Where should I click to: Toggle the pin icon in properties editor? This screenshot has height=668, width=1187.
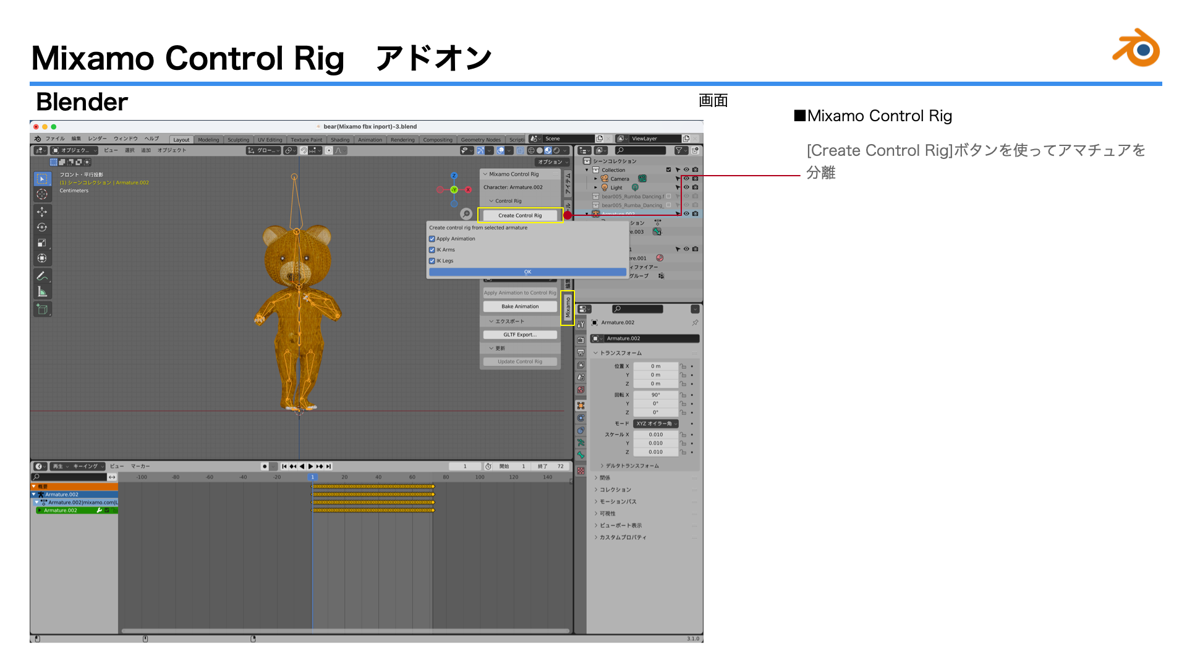tap(695, 323)
